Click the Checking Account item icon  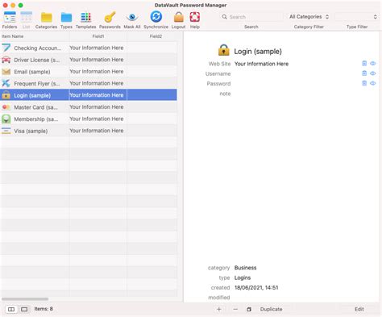[x=6, y=48]
